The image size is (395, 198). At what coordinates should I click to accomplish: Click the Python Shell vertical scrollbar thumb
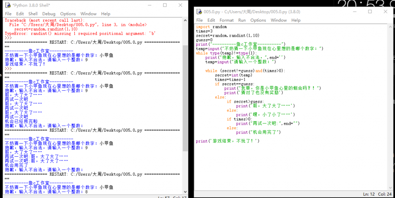[185, 98]
